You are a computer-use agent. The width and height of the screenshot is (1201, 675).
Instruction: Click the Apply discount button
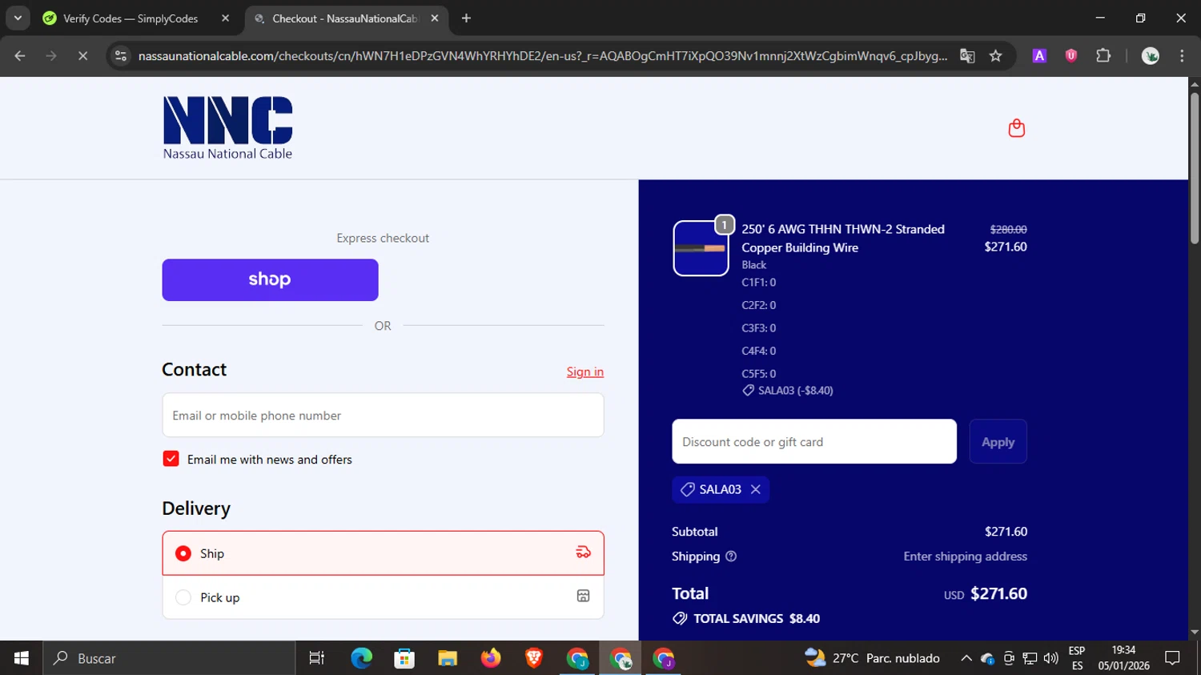[x=998, y=441]
